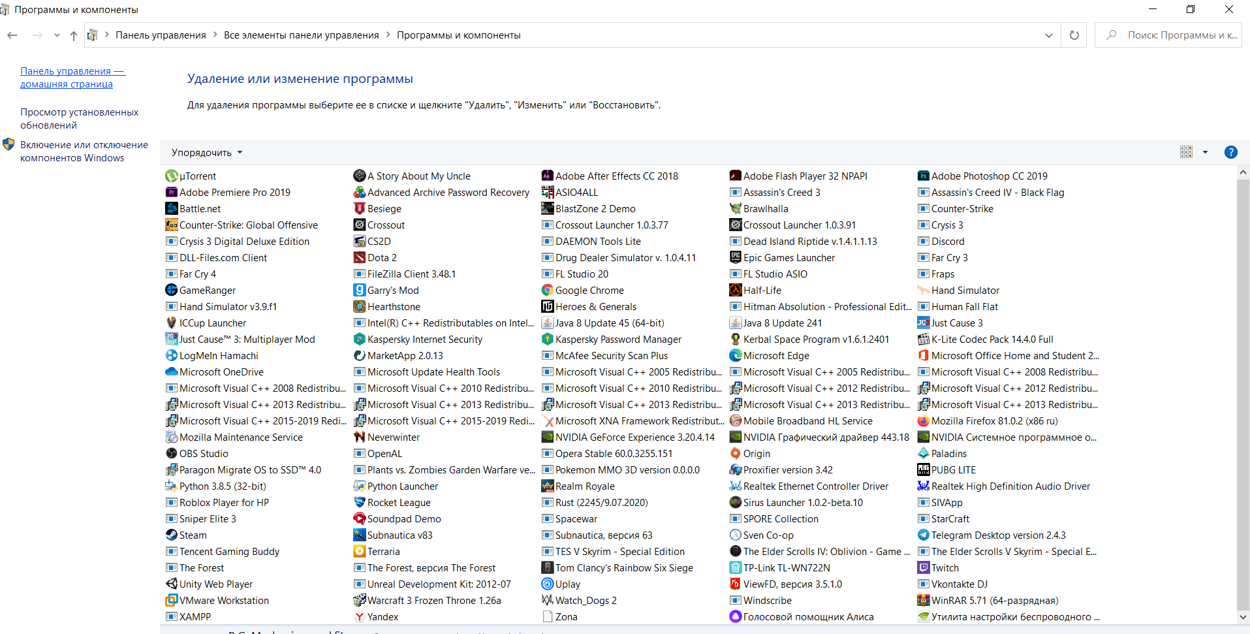
Task: Click the µTorrent program icon
Action: point(172,176)
